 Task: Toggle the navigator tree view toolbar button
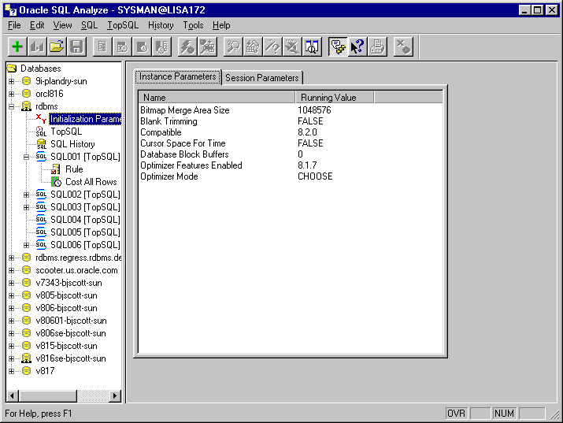[x=338, y=47]
